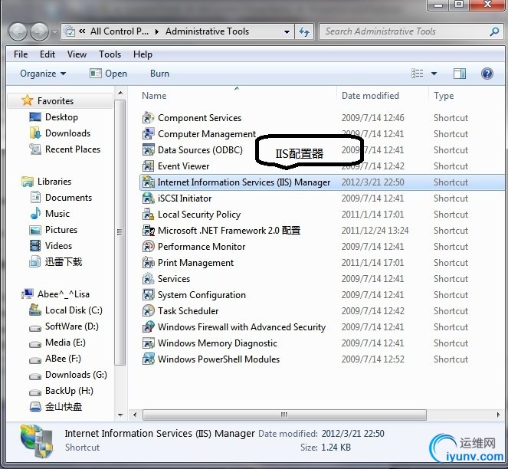
Task: Select Windows Memory Diagnostic icon
Action: click(x=149, y=343)
